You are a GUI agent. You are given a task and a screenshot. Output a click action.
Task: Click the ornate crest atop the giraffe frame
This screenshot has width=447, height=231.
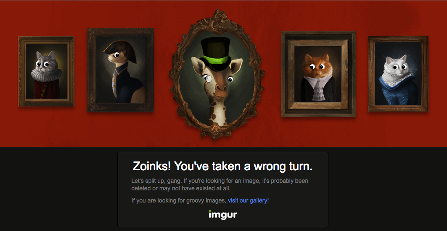coord(219,18)
